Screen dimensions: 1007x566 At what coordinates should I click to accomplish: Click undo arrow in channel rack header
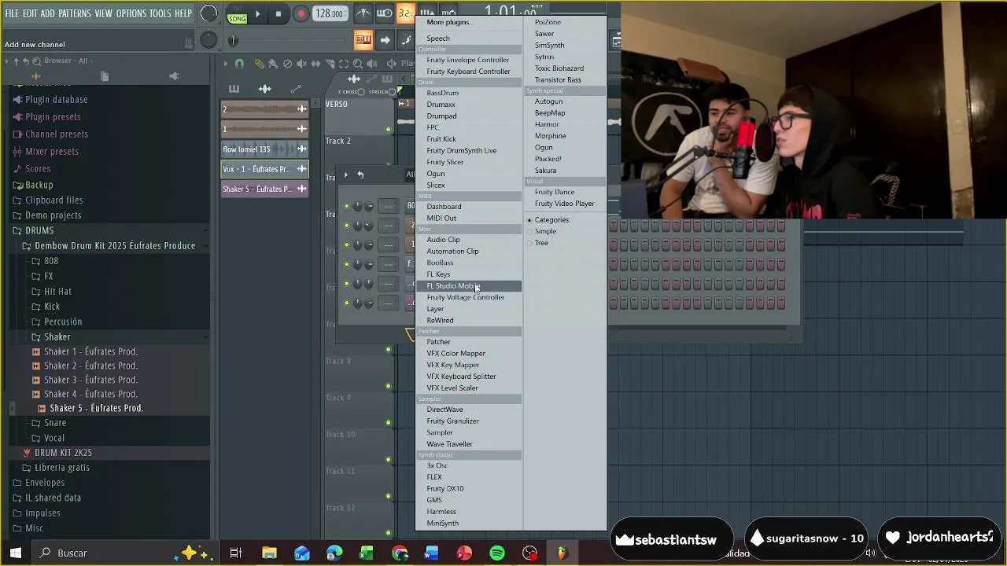360,175
